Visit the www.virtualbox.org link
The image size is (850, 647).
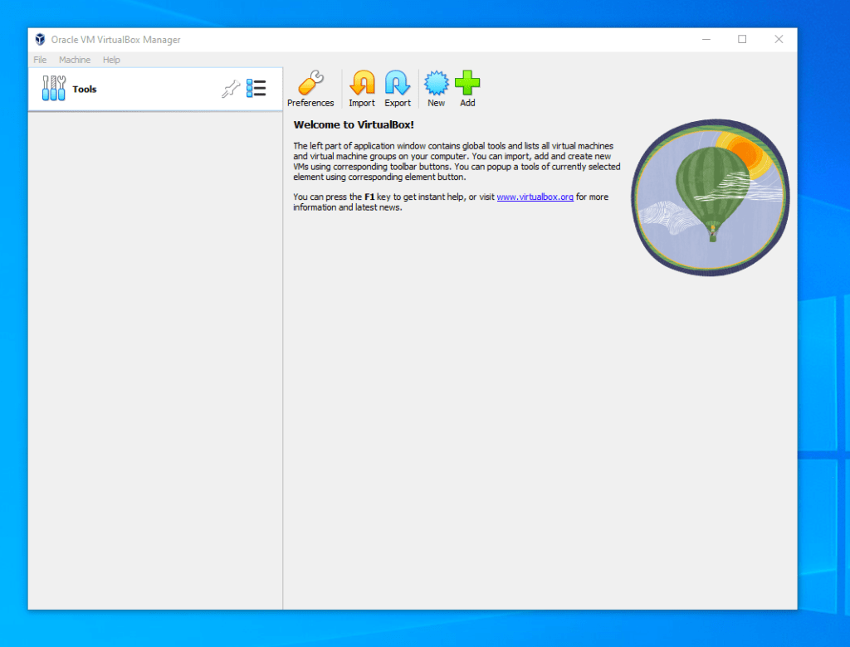535,197
